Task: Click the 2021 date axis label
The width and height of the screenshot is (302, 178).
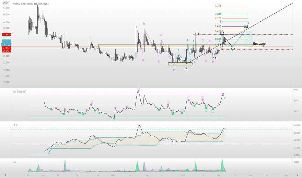Action: point(183,175)
